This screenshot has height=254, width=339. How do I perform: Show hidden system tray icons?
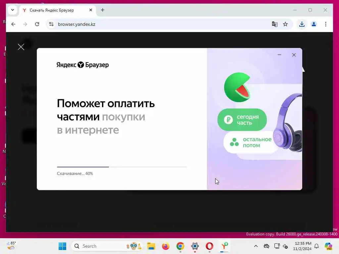click(x=256, y=246)
